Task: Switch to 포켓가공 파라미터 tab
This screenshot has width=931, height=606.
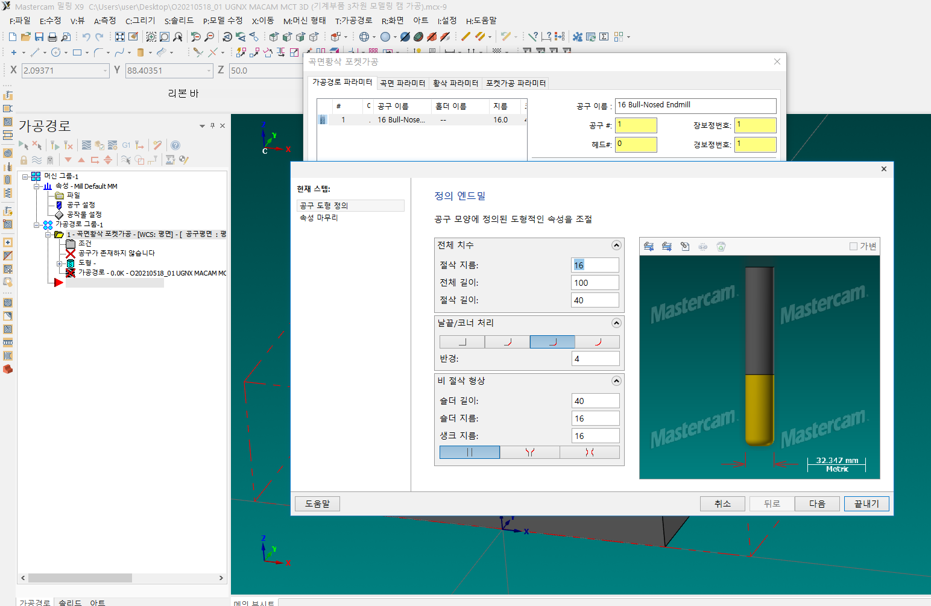Action: pyautogui.click(x=516, y=83)
